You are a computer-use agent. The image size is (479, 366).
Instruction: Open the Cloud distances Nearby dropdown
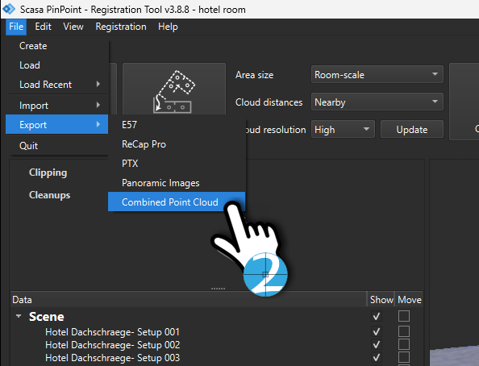tap(377, 102)
